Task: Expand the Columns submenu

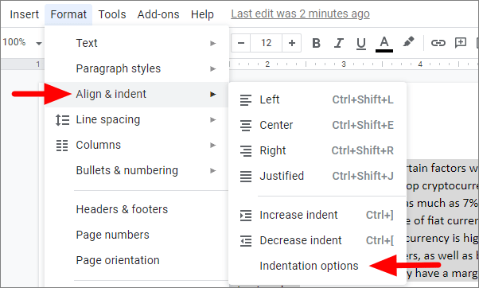Action: [137, 145]
